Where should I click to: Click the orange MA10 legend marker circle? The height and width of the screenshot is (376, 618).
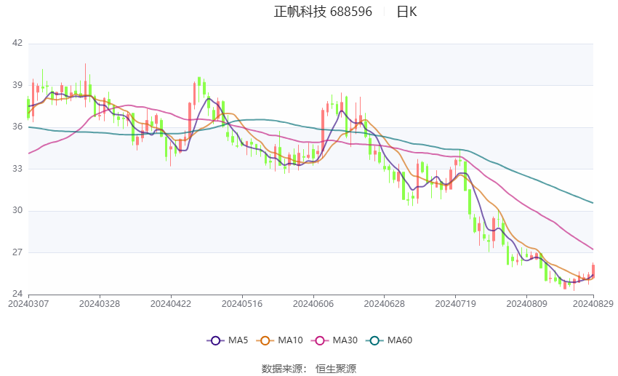click(x=265, y=340)
